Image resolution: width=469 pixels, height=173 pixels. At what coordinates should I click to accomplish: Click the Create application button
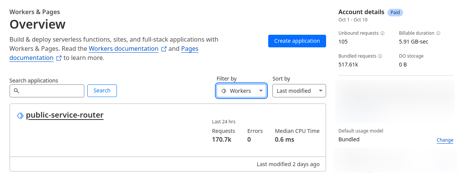[297, 41]
